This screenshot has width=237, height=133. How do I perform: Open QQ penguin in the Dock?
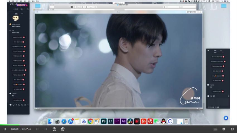tap(163, 121)
